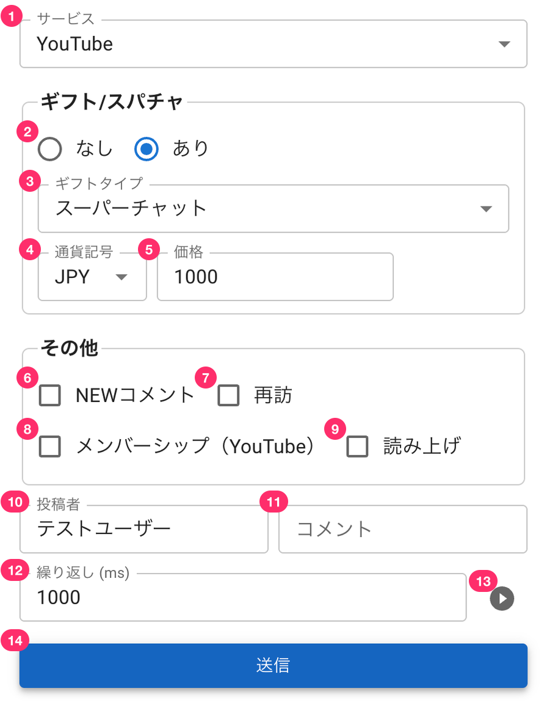The width and height of the screenshot is (547, 708).
Task: Select the あり radio button
Action: pos(147,149)
